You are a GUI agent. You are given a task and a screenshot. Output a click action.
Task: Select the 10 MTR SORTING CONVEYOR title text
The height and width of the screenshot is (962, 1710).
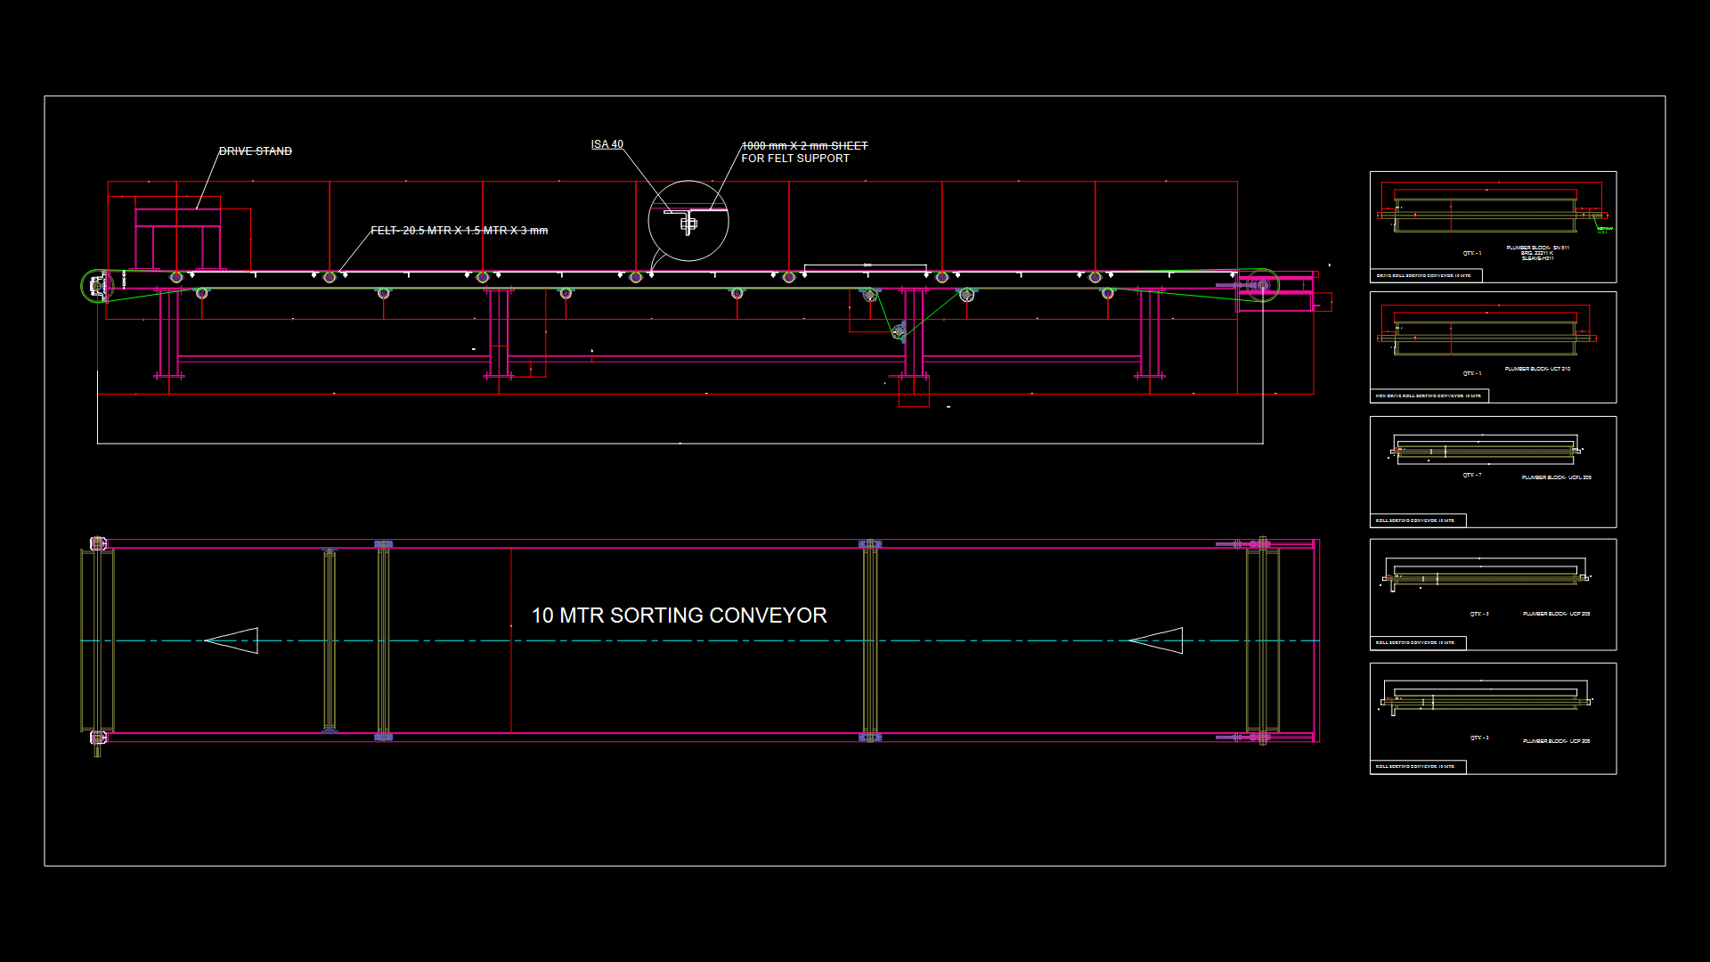click(679, 616)
